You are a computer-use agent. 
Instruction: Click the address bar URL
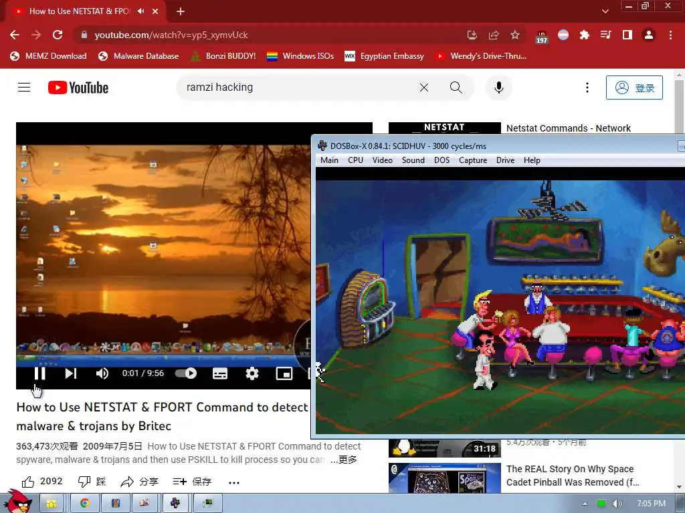[171, 35]
